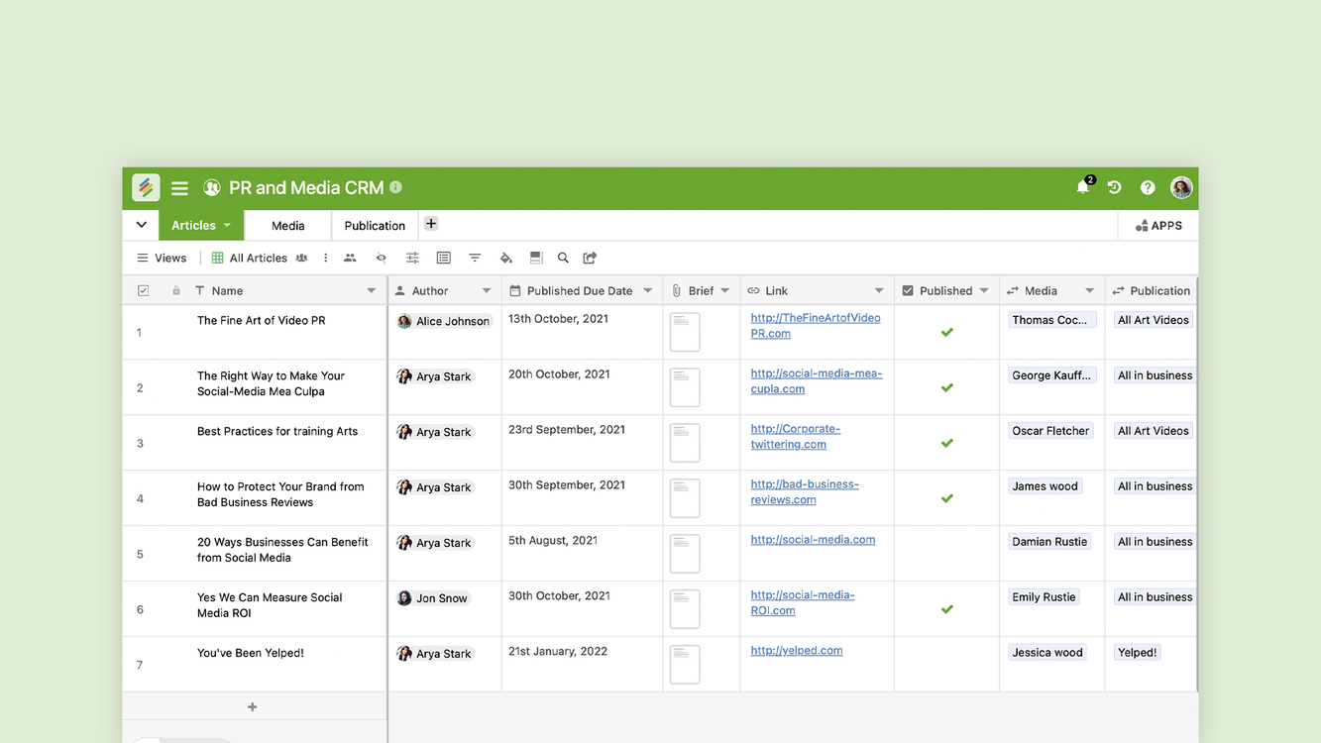Open the hamburger menu beside the logo

coord(179,188)
